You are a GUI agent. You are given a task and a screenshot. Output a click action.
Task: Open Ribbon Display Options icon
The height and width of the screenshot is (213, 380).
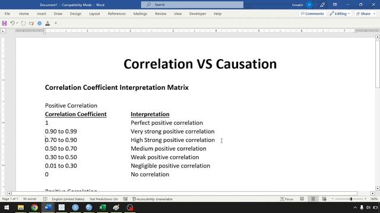(x=335, y=5)
